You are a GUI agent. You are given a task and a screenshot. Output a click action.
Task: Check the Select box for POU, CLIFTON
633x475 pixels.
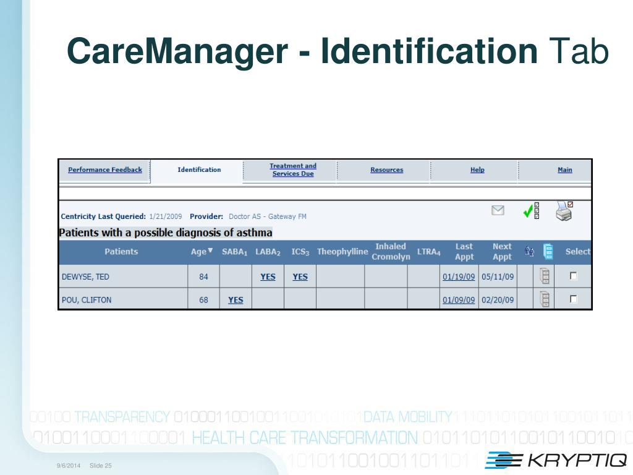tap(573, 299)
